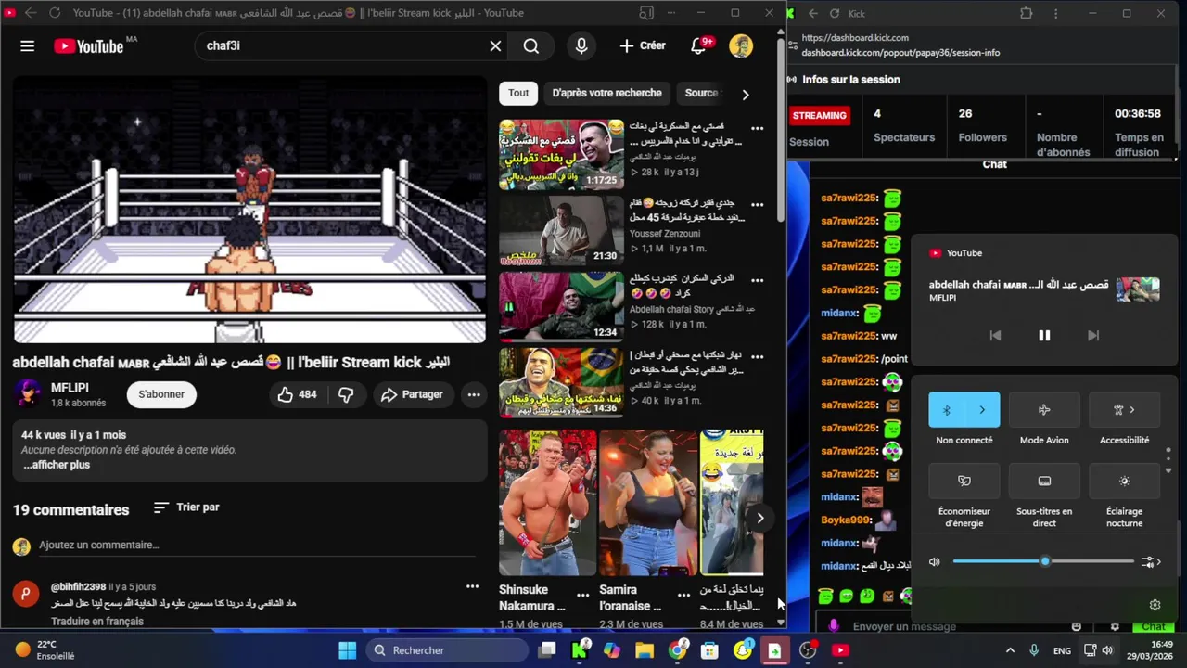Viewport: 1187px width, 668px height.
Task: Open the YouTube hamburger guide menu
Action: [x=27, y=45]
